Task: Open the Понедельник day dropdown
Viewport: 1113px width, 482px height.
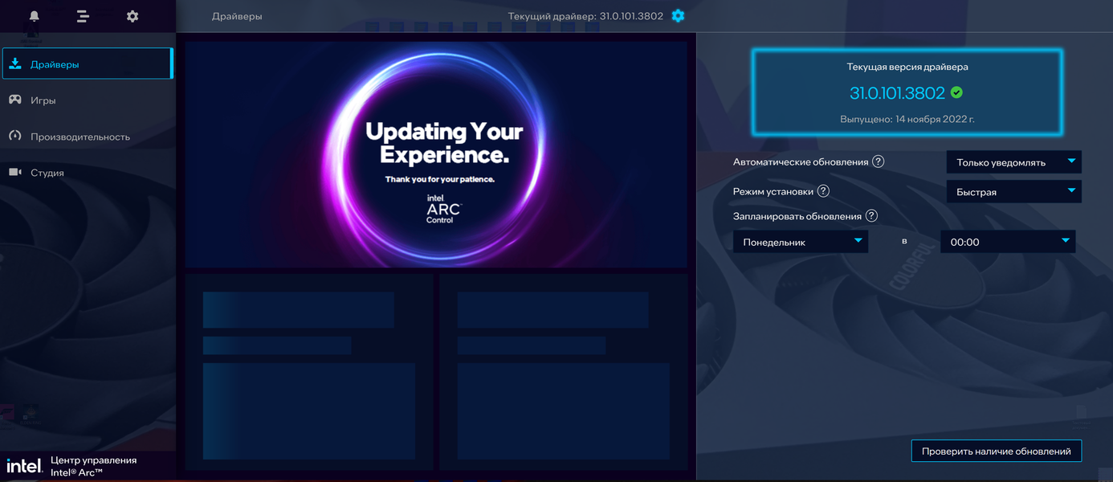Action: coord(801,242)
